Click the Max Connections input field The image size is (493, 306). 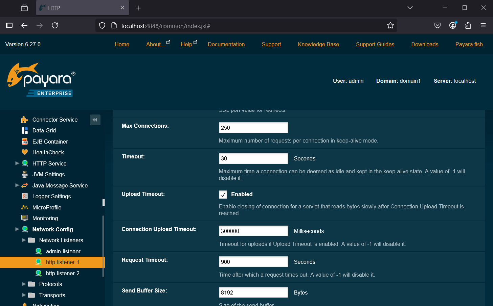[x=253, y=128]
